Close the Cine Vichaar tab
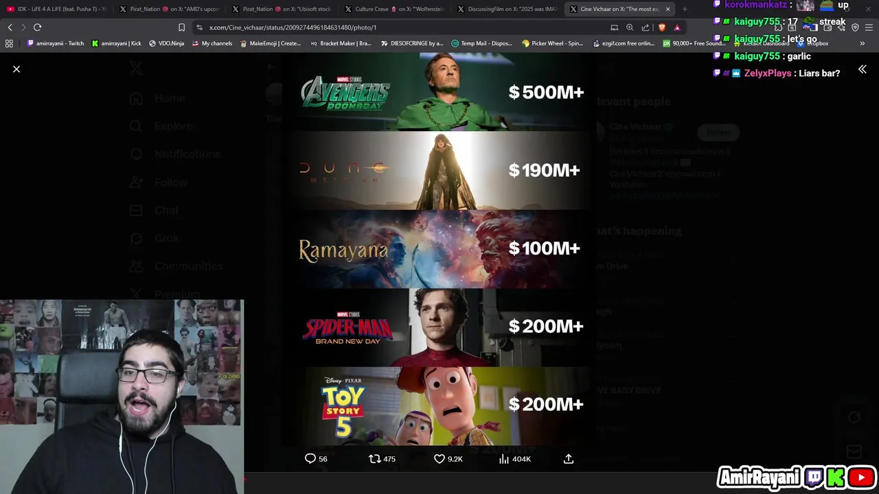 point(667,9)
